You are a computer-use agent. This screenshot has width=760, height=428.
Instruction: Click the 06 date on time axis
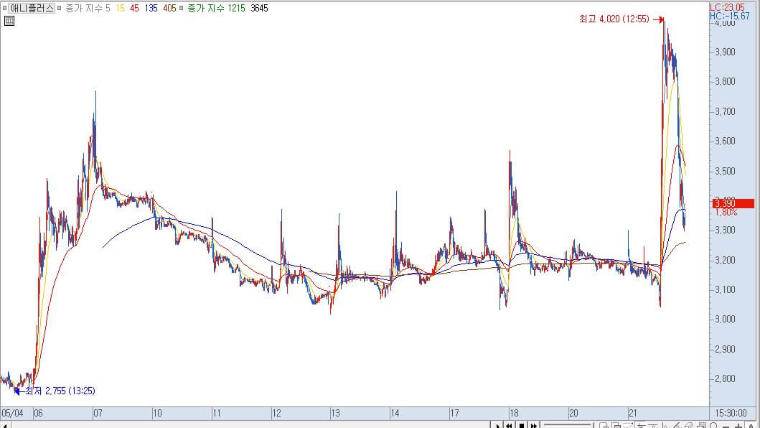[38, 414]
